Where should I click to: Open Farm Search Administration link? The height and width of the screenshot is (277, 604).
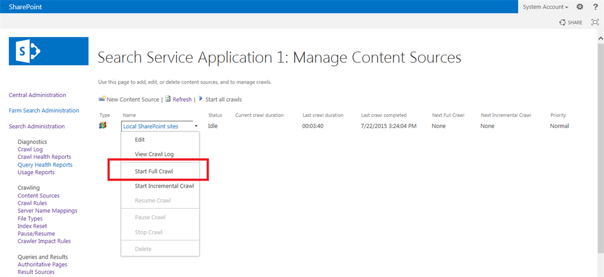click(x=44, y=111)
